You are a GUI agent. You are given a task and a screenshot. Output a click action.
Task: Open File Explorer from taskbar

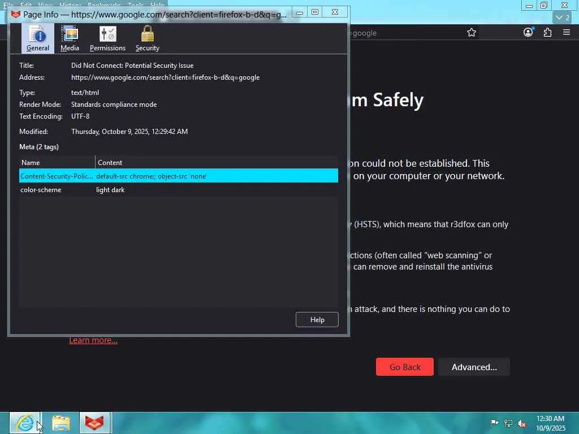coord(61,423)
